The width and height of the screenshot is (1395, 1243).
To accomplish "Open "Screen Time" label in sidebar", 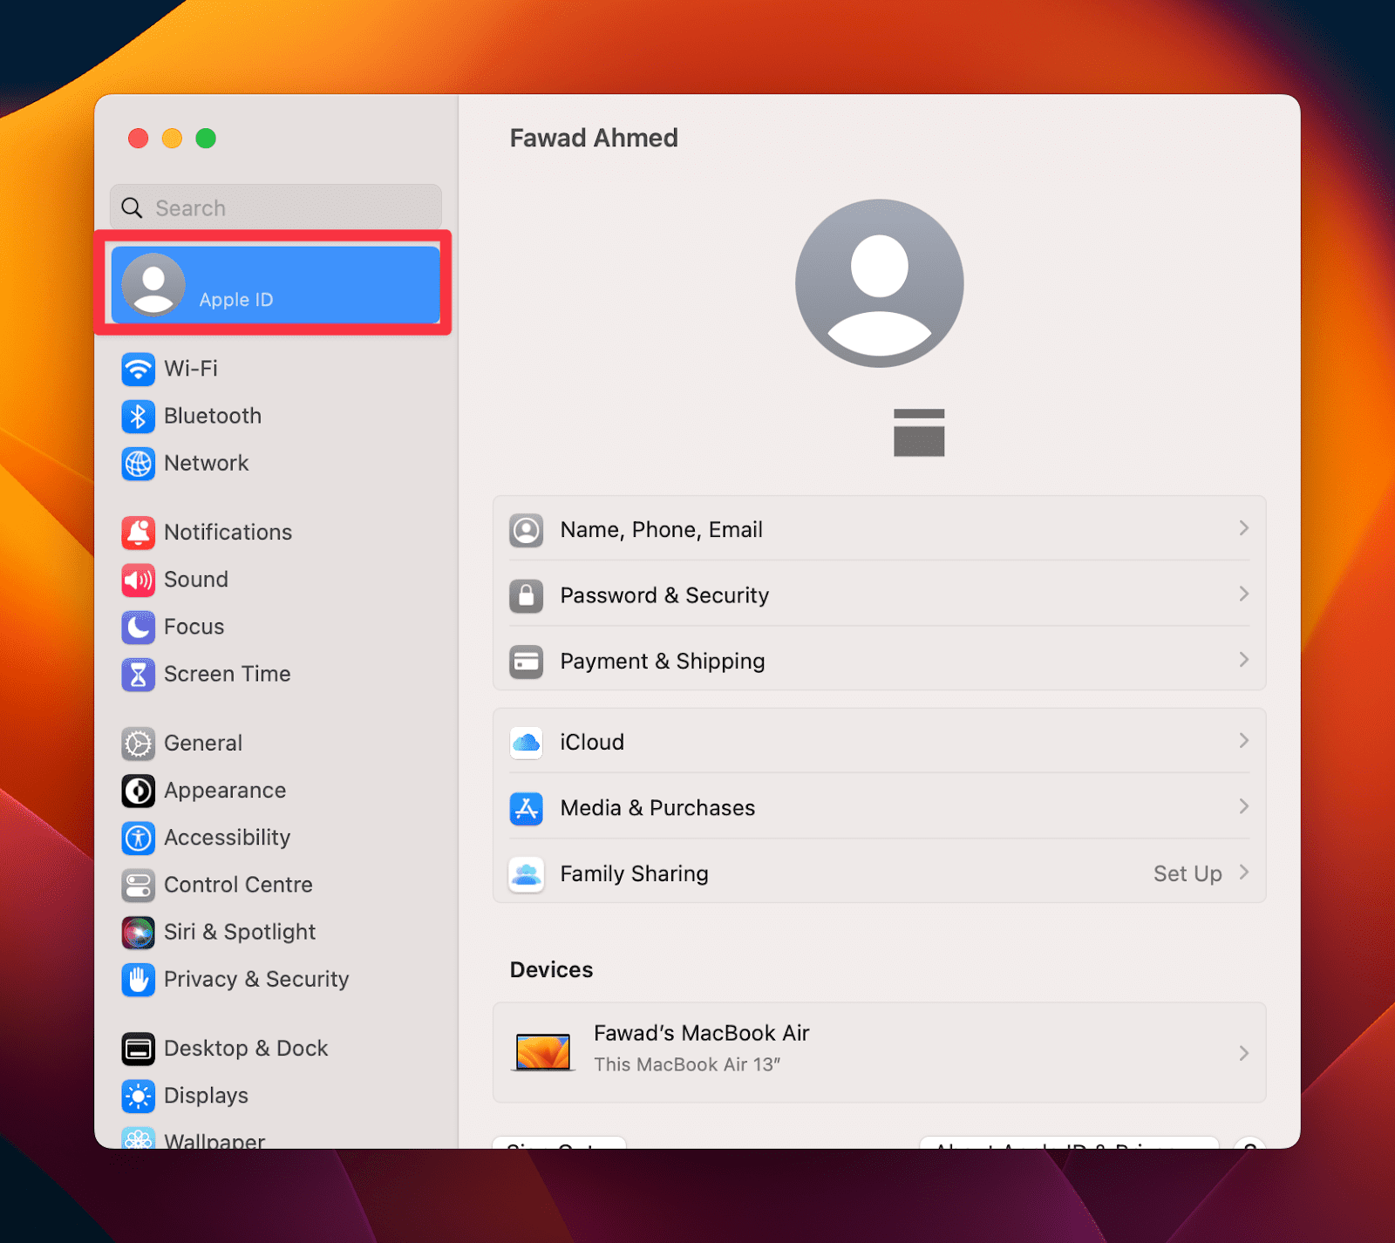I will pos(227,674).
